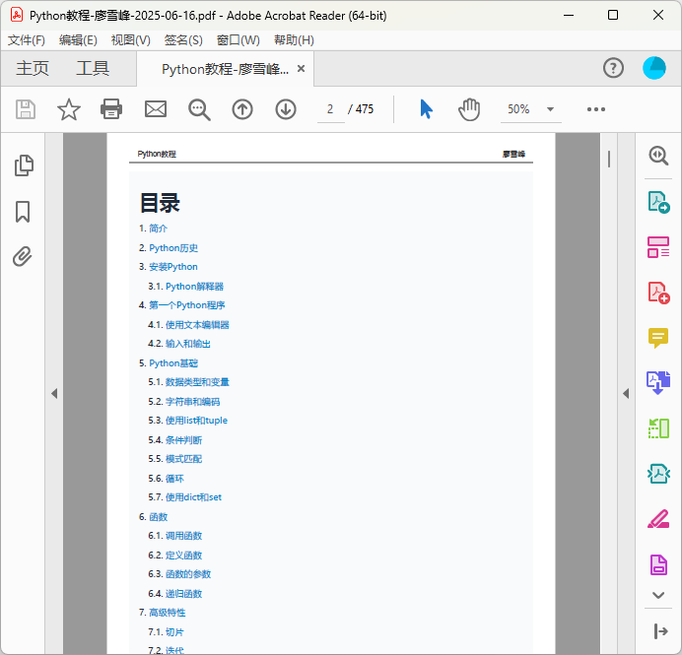Print the document using printer icon

pos(111,109)
